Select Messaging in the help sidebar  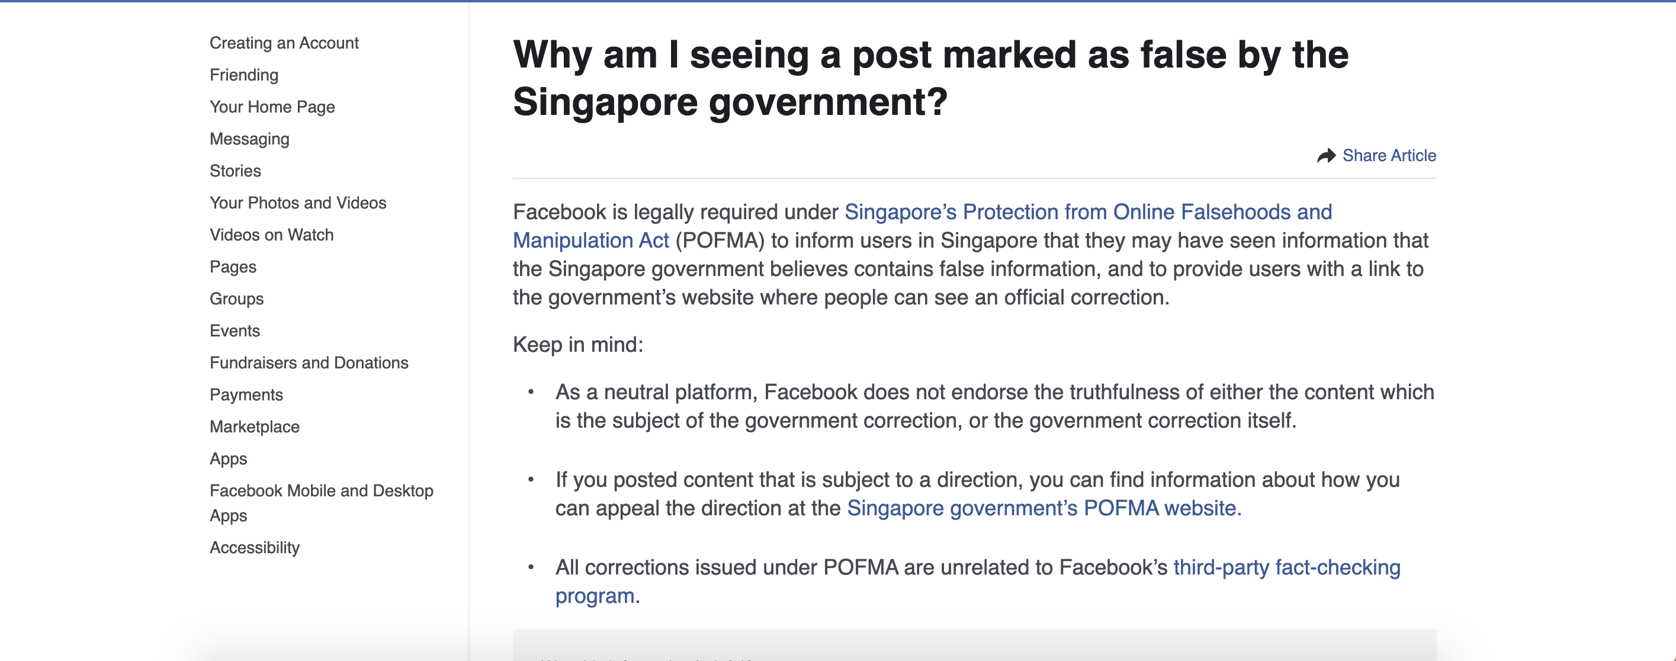(x=249, y=139)
